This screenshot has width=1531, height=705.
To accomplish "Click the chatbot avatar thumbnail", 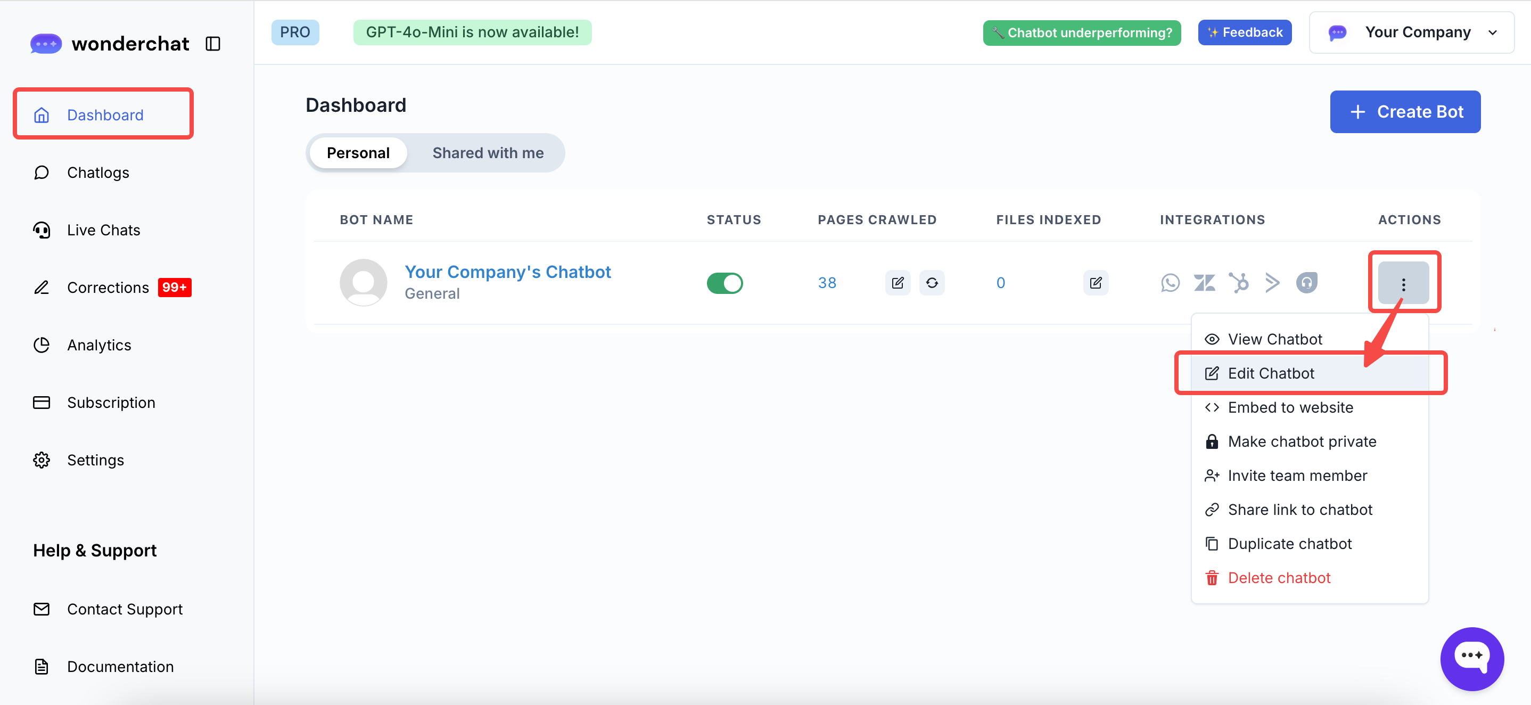I will (363, 282).
